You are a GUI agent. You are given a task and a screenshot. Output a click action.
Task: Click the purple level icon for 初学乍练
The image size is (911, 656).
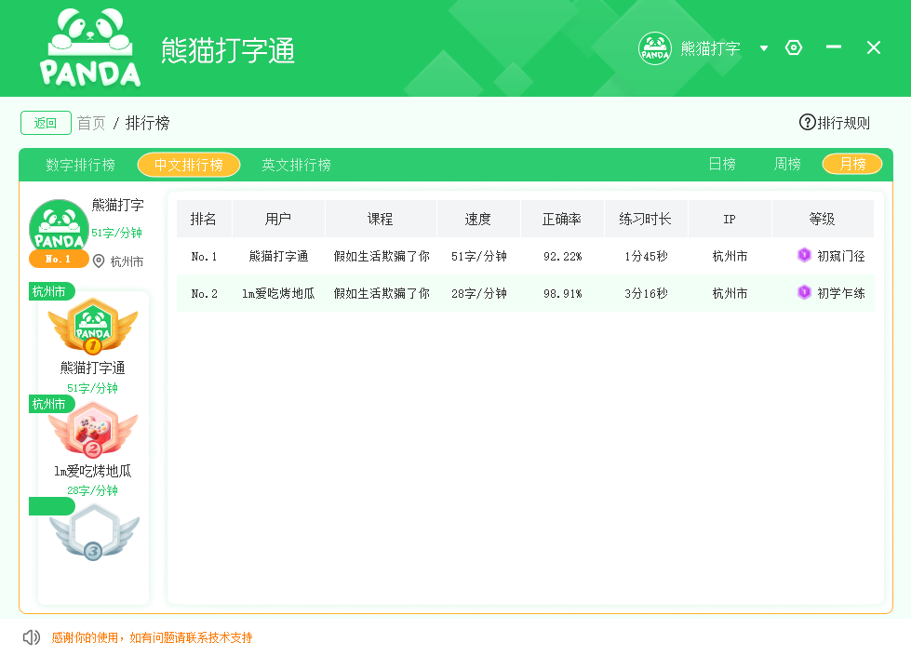(x=804, y=292)
